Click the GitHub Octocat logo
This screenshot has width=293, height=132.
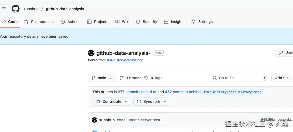tap(16, 9)
